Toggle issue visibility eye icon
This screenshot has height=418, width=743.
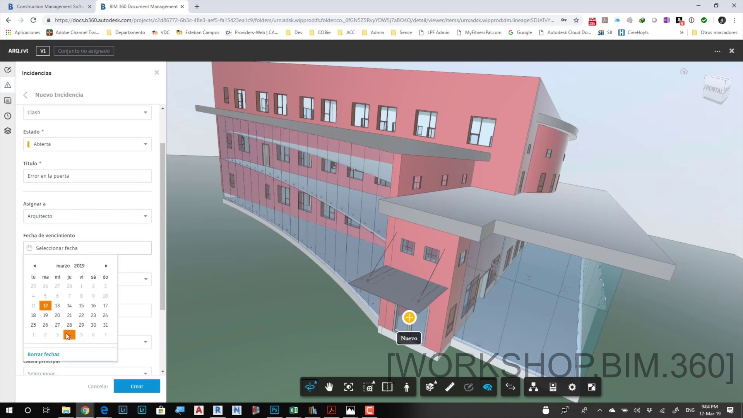pyautogui.click(x=488, y=387)
